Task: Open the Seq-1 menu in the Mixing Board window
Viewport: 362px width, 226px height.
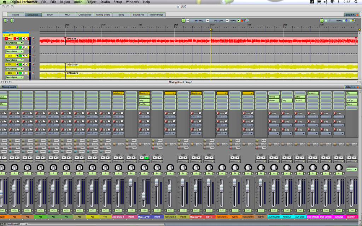Action: click(350, 87)
